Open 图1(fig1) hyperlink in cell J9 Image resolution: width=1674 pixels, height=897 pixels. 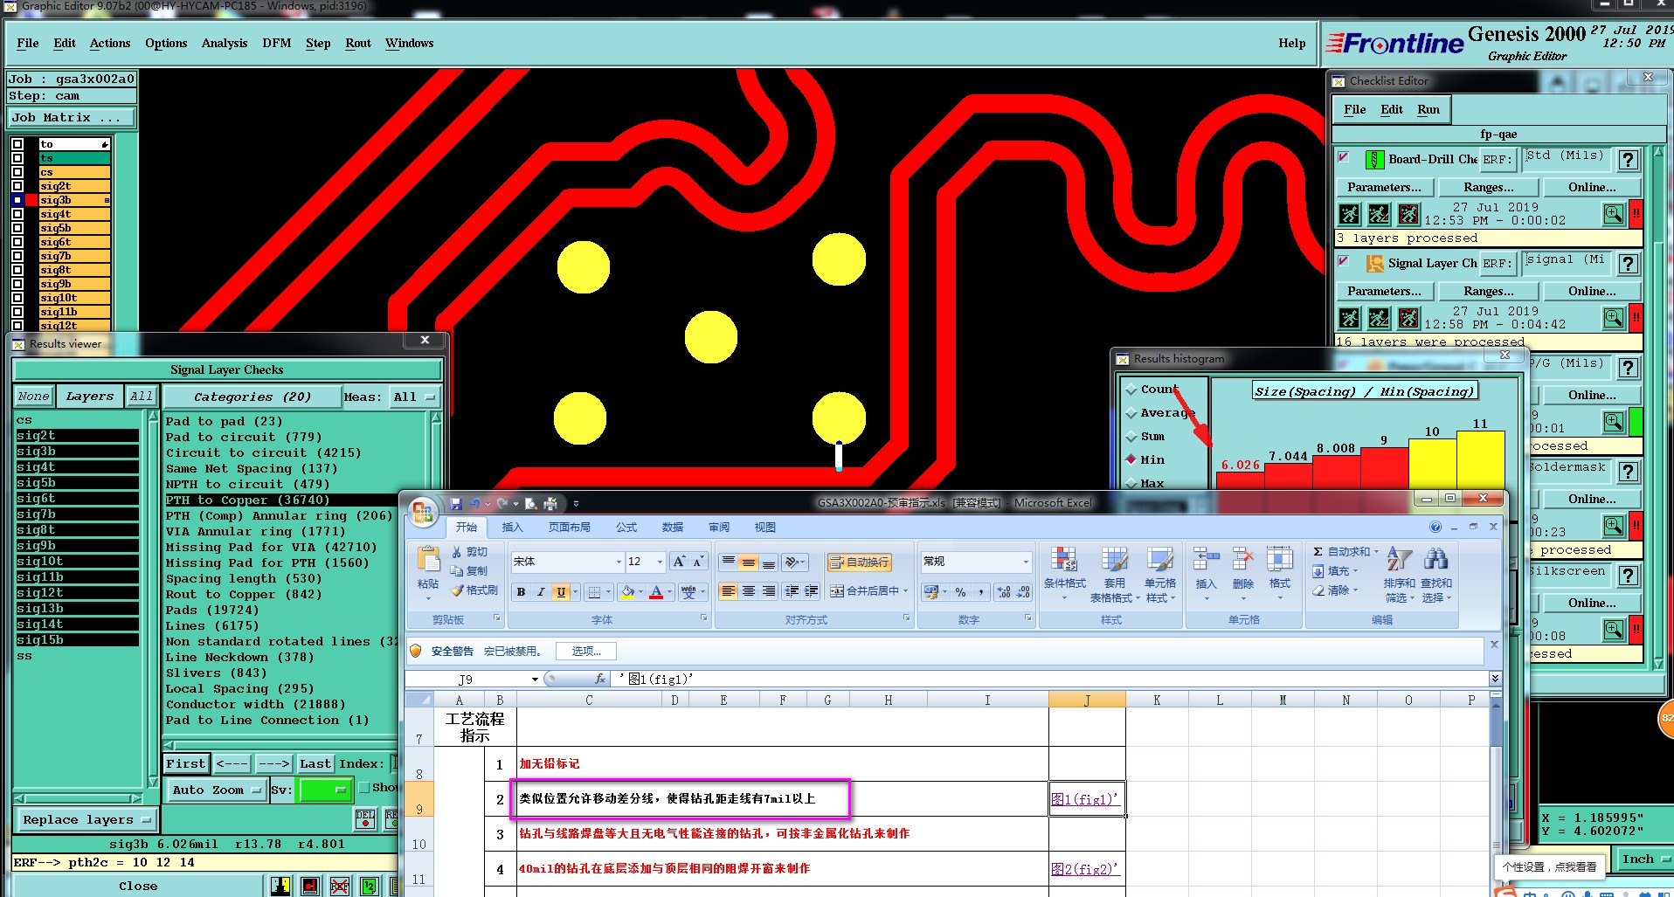[x=1084, y=799]
